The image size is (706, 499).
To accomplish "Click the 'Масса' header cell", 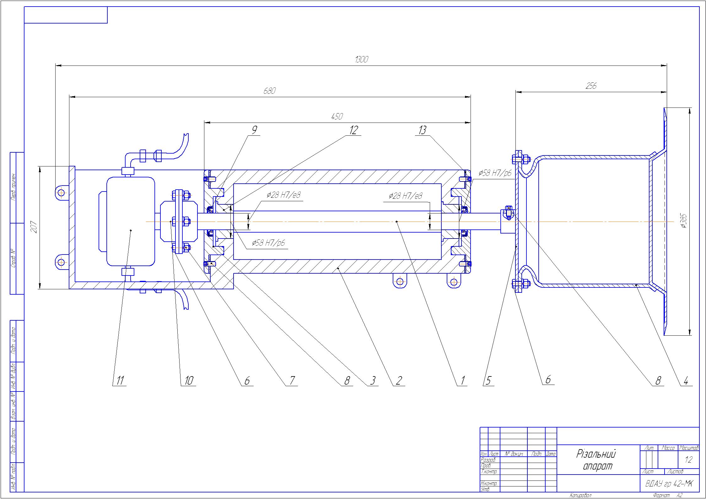I will click(668, 448).
